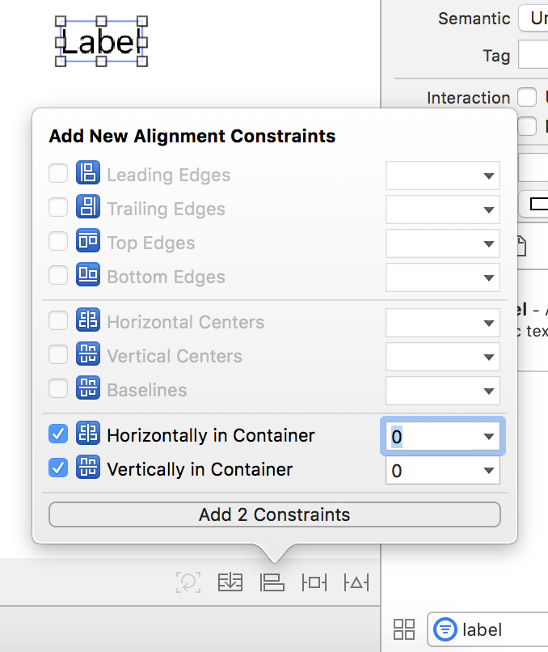The image size is (548, 652).
Task: Click the Vertically in Container icon
Action: click(x=87, y=468)
